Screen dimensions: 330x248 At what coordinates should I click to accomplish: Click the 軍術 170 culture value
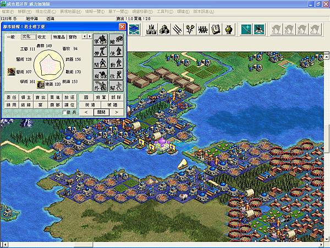point(73,72)
